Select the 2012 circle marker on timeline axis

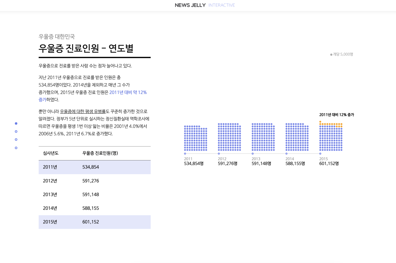point(219,154)
